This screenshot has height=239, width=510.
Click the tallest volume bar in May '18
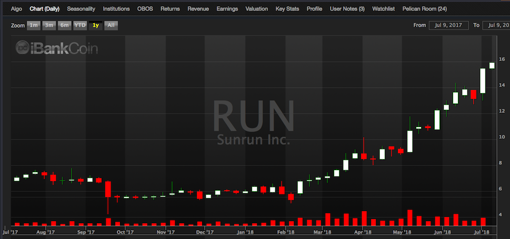(410, 217)
